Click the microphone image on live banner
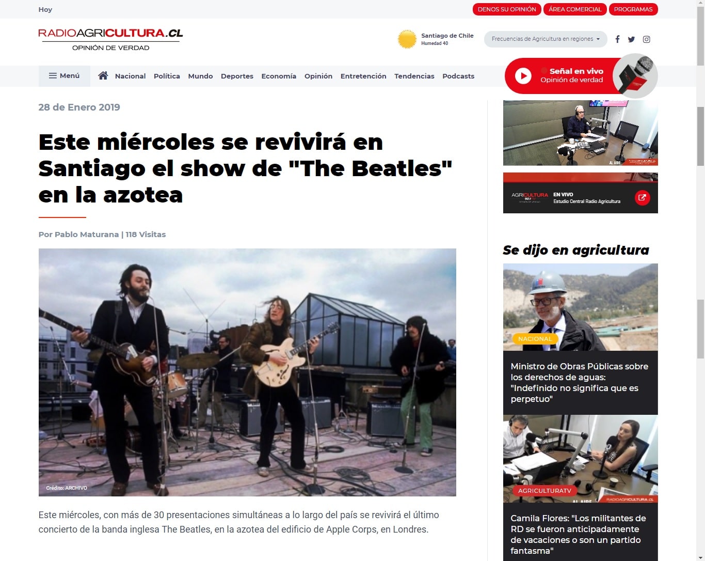Viewport: 705px width, 561px height. pyautogui.click(x=635, y=75)
